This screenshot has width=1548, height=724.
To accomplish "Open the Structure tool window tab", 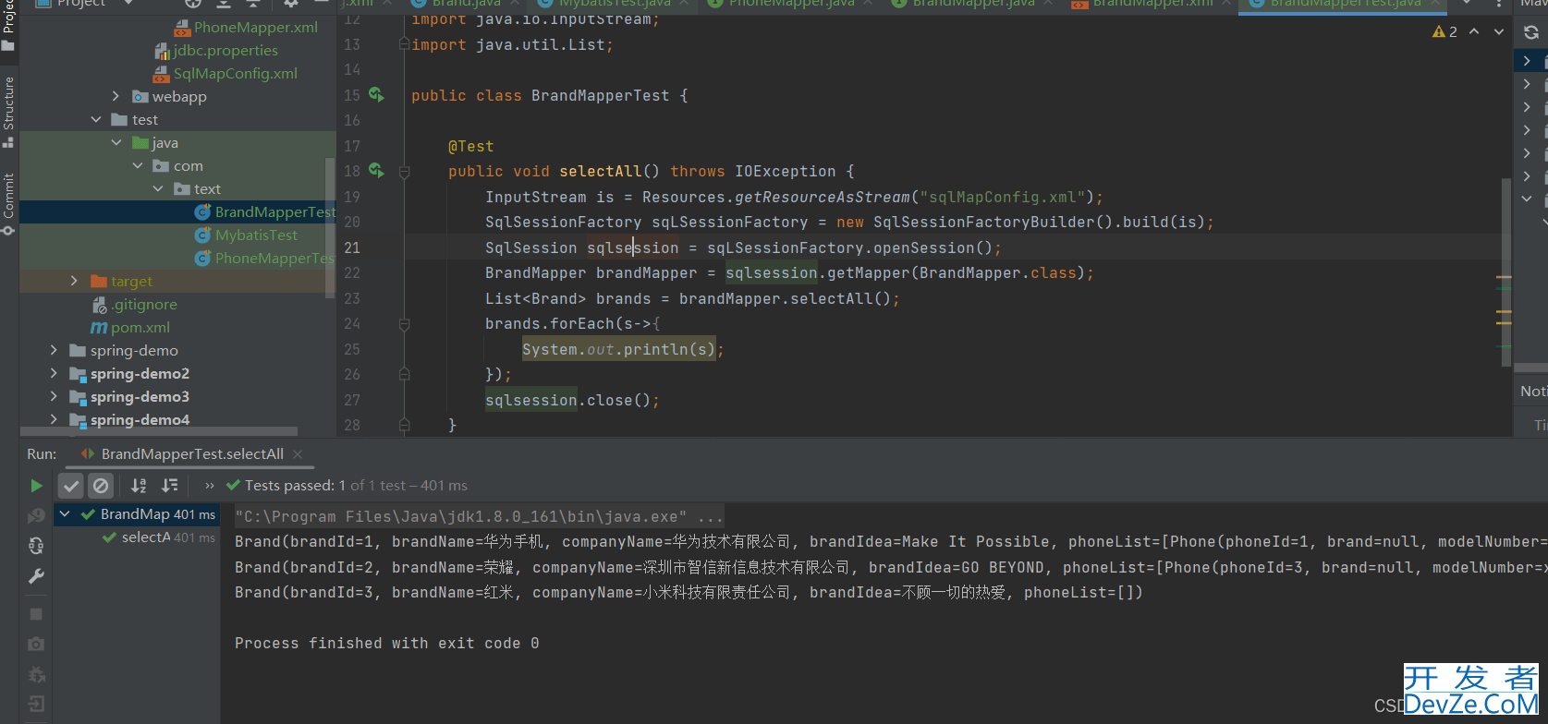I will (x=8, y=111).
